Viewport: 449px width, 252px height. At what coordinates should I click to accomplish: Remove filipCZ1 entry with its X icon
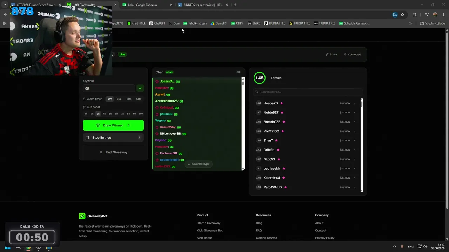[x=354, y=159]
